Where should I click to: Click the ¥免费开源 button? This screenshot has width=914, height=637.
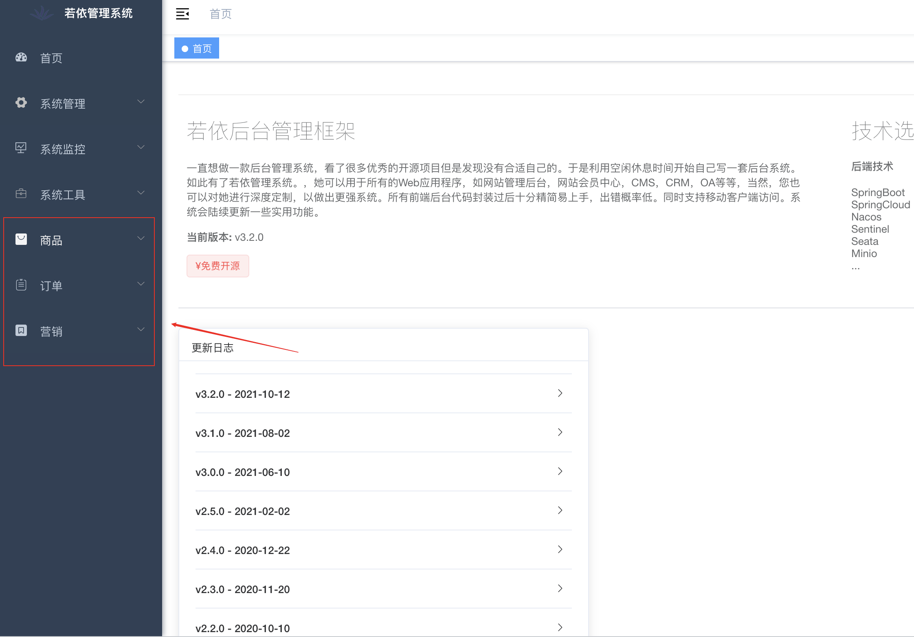(218, 266)
